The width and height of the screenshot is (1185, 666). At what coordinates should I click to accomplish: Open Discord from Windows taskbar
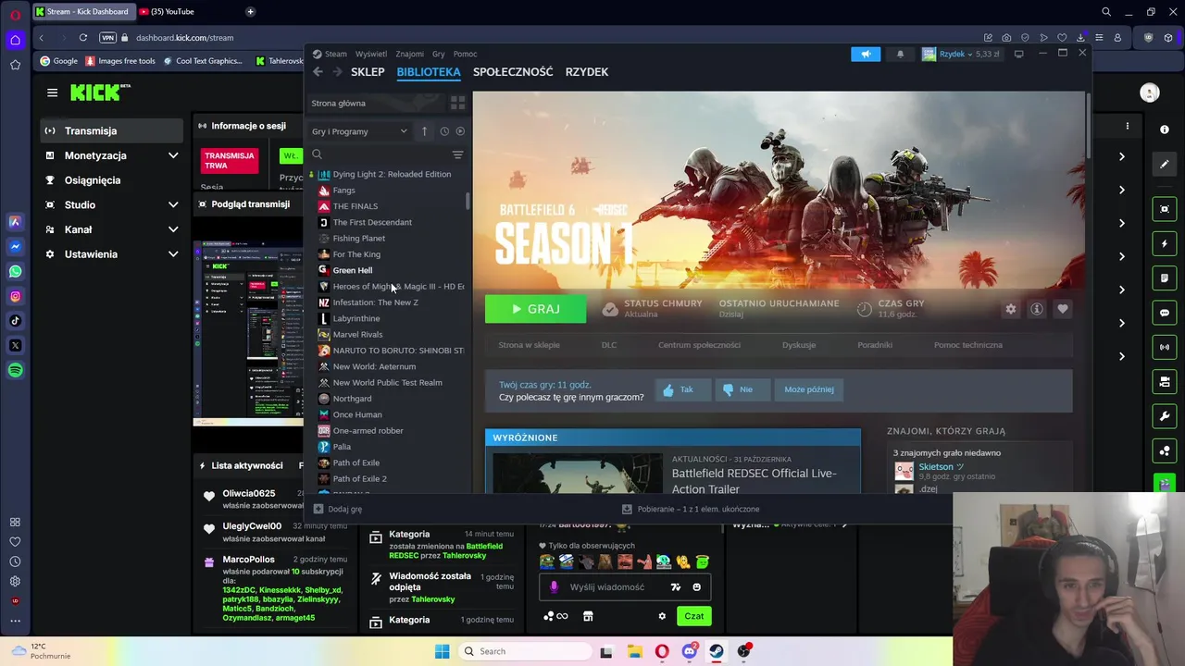click(x=689, y=651)
